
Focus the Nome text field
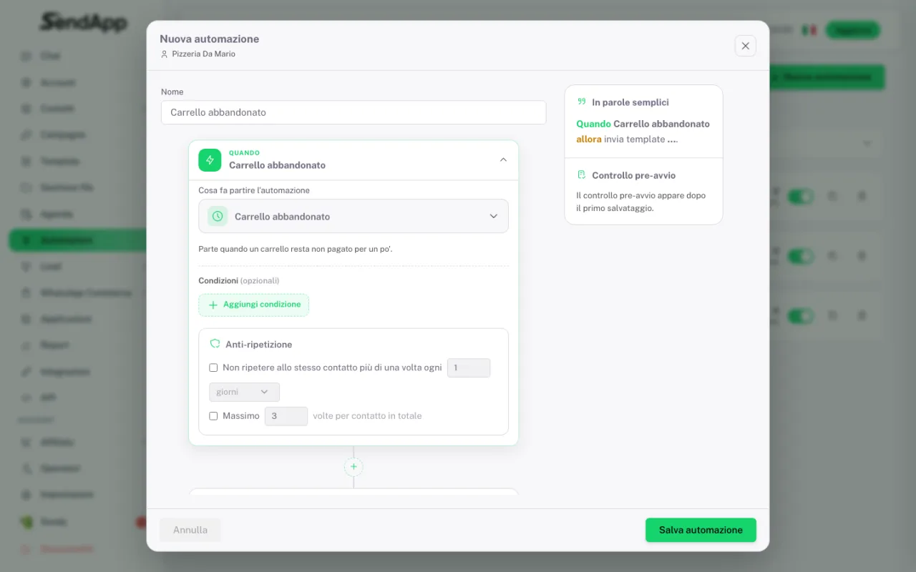point(354,112)
